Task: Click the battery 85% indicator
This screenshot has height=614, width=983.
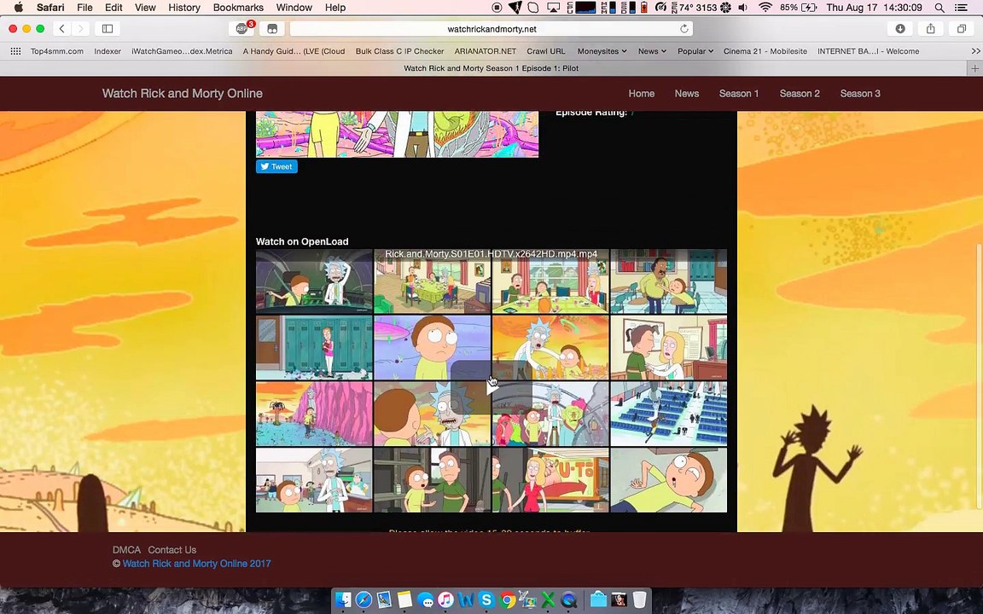Action: 798,8
